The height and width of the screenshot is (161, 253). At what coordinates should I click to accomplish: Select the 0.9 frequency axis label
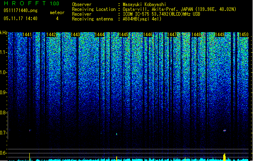point(3,93)
